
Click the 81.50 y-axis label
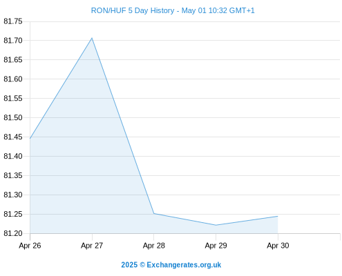(13, 118)
